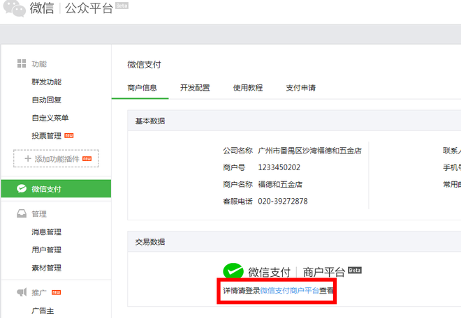
Task: Click the new badge beside 推广
Action: coord(56,292)
